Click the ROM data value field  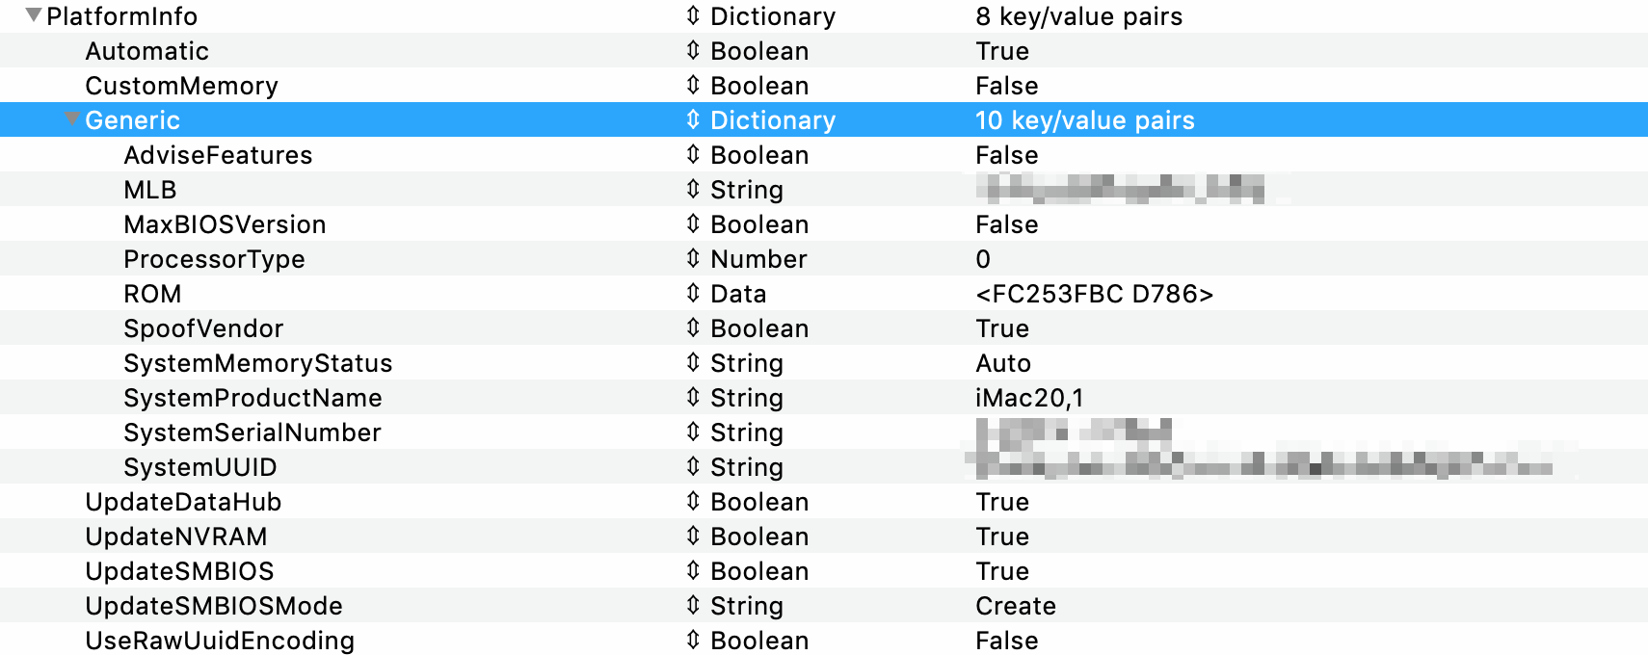pos(1094,294)
